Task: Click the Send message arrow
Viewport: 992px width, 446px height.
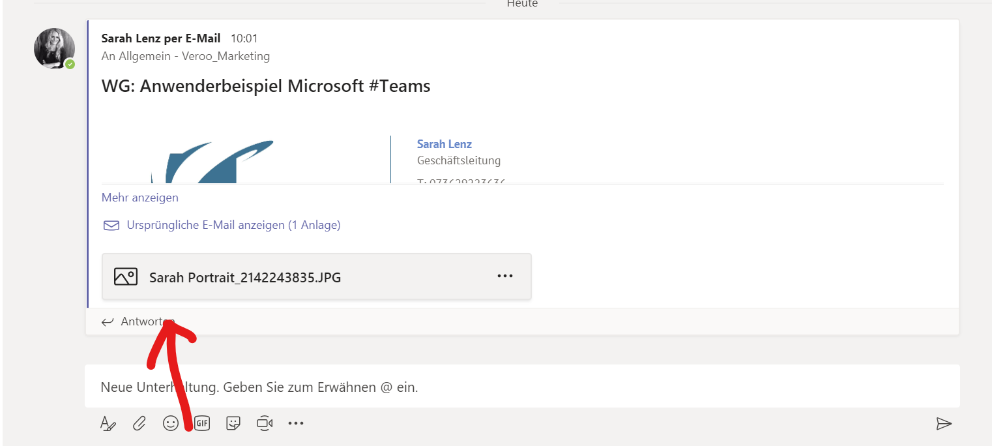Action: (943, 424)
